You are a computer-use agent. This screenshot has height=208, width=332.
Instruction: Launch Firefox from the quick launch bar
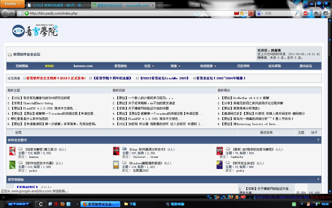tap(62, 204)
